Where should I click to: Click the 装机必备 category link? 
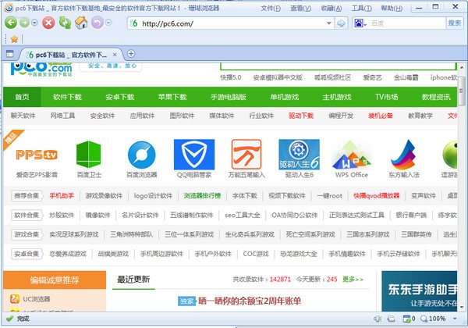click(381, 116)
